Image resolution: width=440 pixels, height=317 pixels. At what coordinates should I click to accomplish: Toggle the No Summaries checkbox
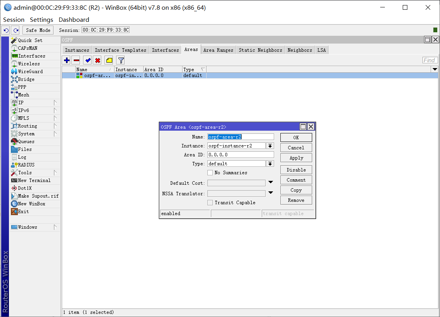point(210,173)
